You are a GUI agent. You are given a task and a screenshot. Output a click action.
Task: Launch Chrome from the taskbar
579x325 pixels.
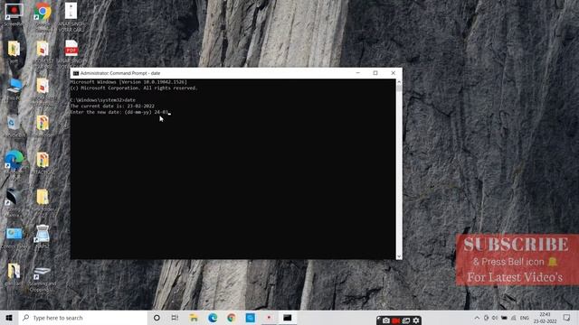232,318
